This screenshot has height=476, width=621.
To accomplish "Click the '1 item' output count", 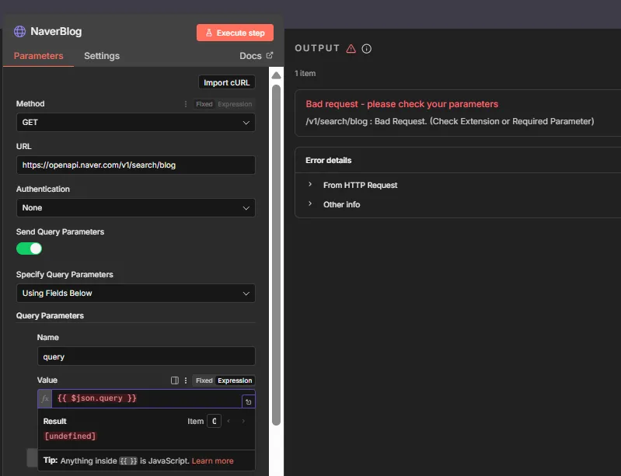I will [305, 73].
